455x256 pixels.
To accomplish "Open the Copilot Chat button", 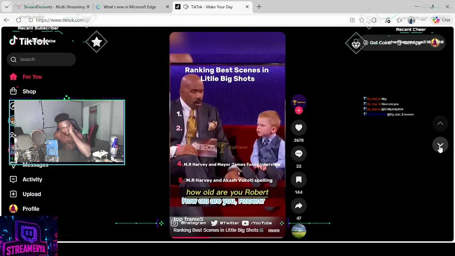I will pos(441,20).
